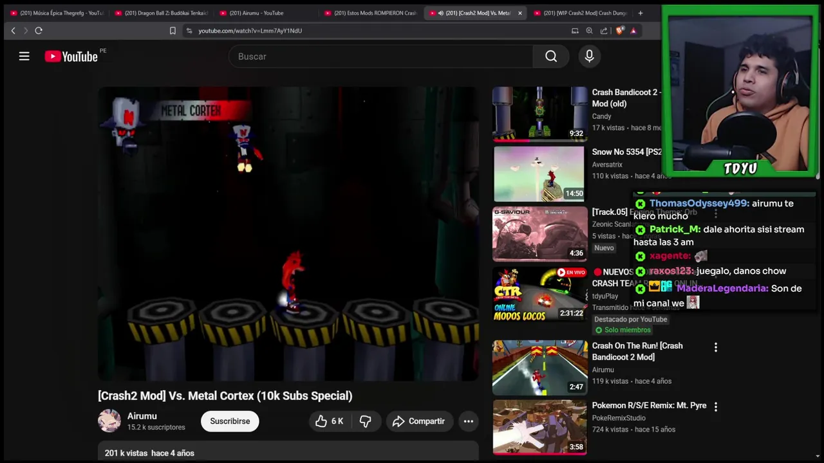Click Suscribirse button
This screenshot has height=463, width=824.
point(230,421)
